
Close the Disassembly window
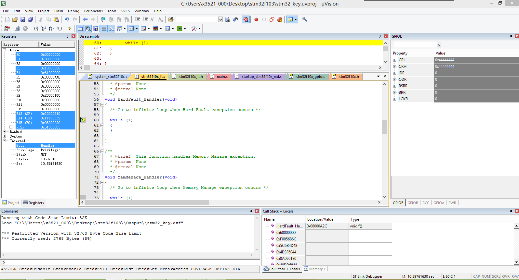pyautogui.click(x=385, y=36)
